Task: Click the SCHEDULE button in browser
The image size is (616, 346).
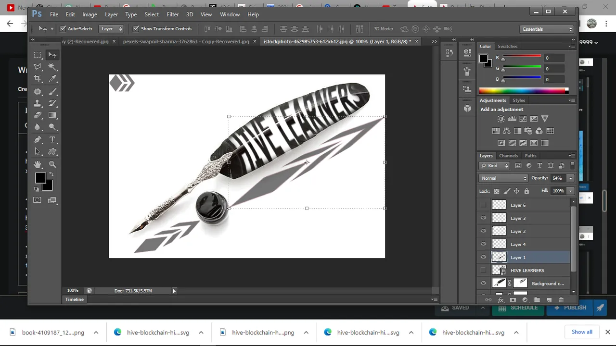Action: tap(518, 308)
